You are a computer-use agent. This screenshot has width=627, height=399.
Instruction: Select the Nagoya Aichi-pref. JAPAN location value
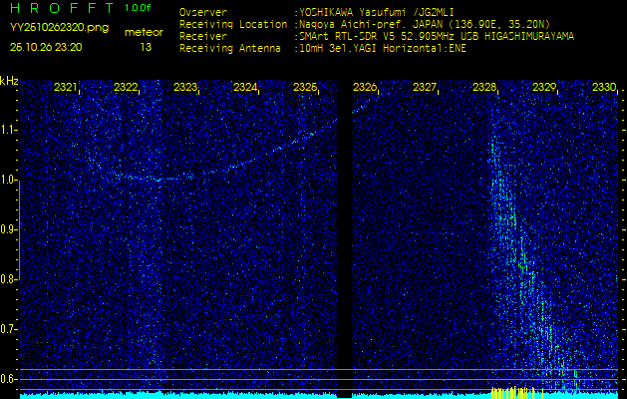(x=425, y=24)
